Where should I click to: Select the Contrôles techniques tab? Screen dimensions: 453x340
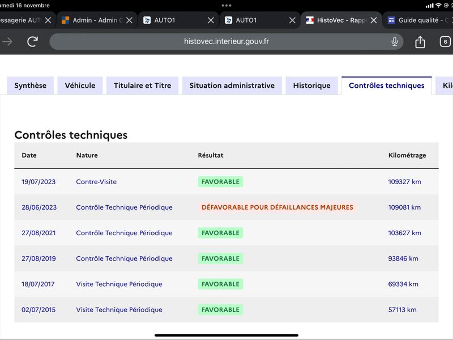tap(387, 86)
